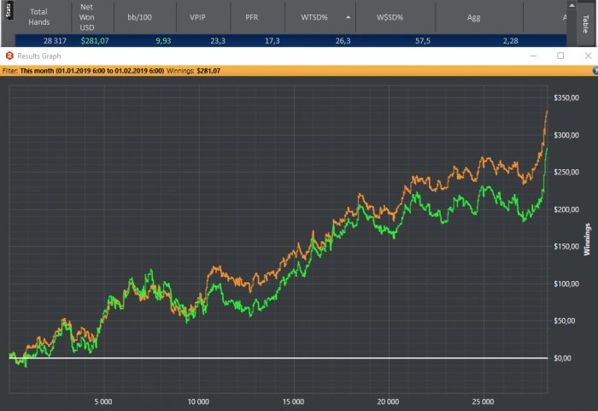Click the green winnings line's end point

(x=547, y=149)
